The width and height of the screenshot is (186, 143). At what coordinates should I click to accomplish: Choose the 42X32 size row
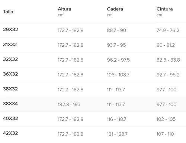[x=93, y=134]
